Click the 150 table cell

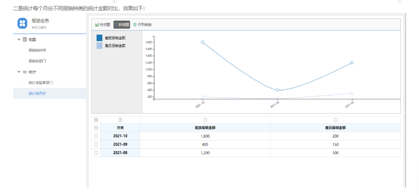pos(335,144)
